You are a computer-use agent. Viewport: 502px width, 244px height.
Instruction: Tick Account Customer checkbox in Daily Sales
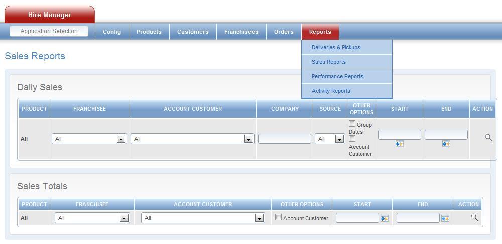(352, 138)
